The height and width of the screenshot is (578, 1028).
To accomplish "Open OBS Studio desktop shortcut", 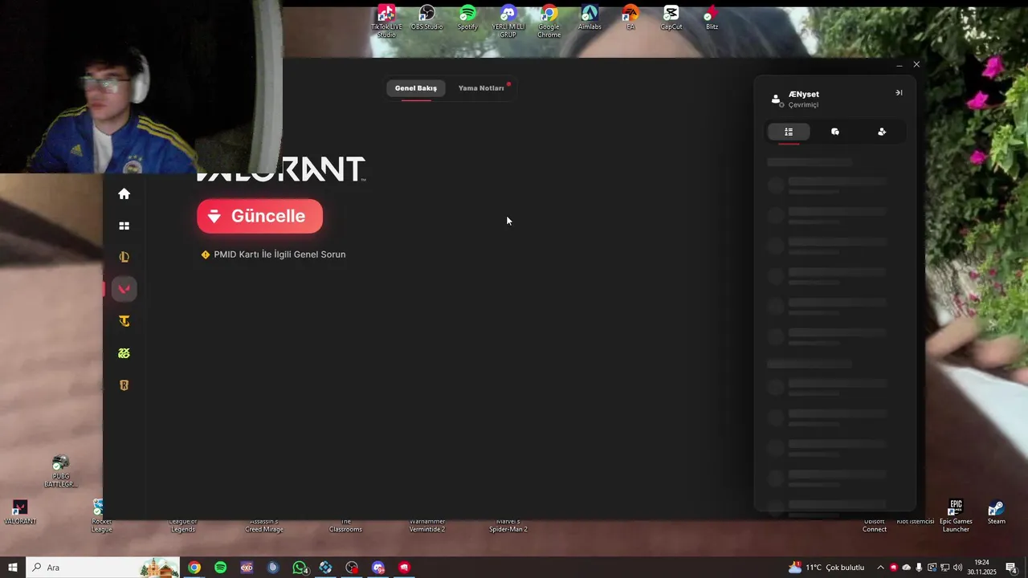I will point(427,18).
